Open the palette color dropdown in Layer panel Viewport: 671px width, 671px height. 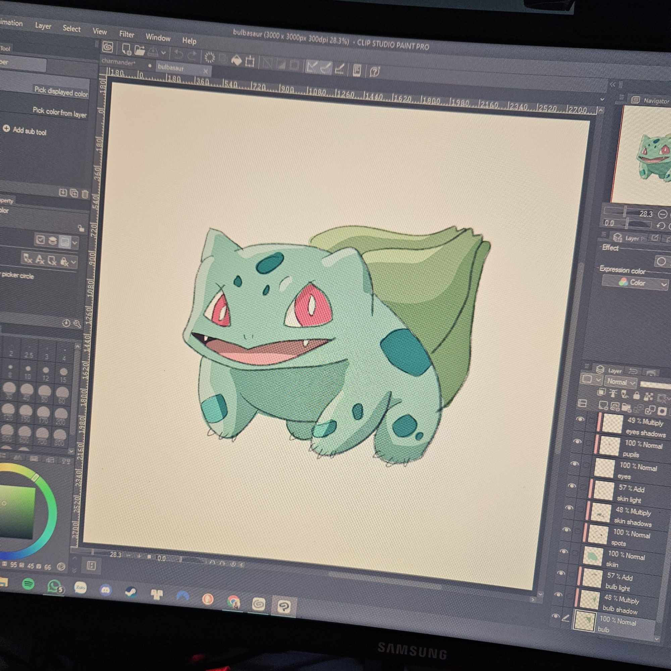592,379
